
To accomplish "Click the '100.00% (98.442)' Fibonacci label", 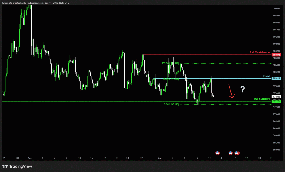I will coord(170,63).
